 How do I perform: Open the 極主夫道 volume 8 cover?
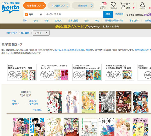pyautogui.click(x=21, y=127)
